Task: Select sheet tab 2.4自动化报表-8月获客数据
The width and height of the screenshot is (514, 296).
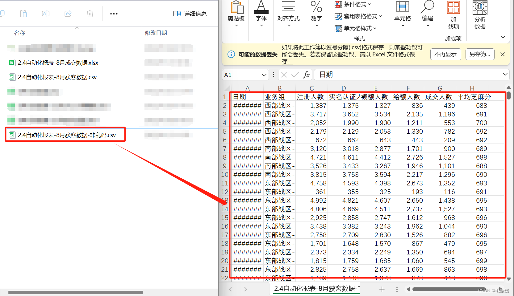Action: pos(317,289)
